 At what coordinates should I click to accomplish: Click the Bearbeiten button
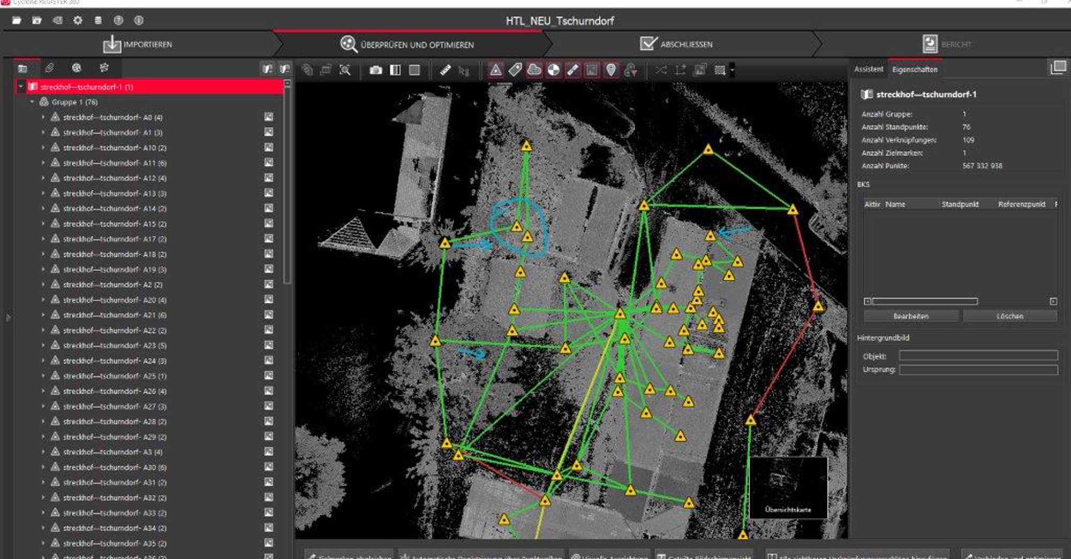[x=910, y=316]
